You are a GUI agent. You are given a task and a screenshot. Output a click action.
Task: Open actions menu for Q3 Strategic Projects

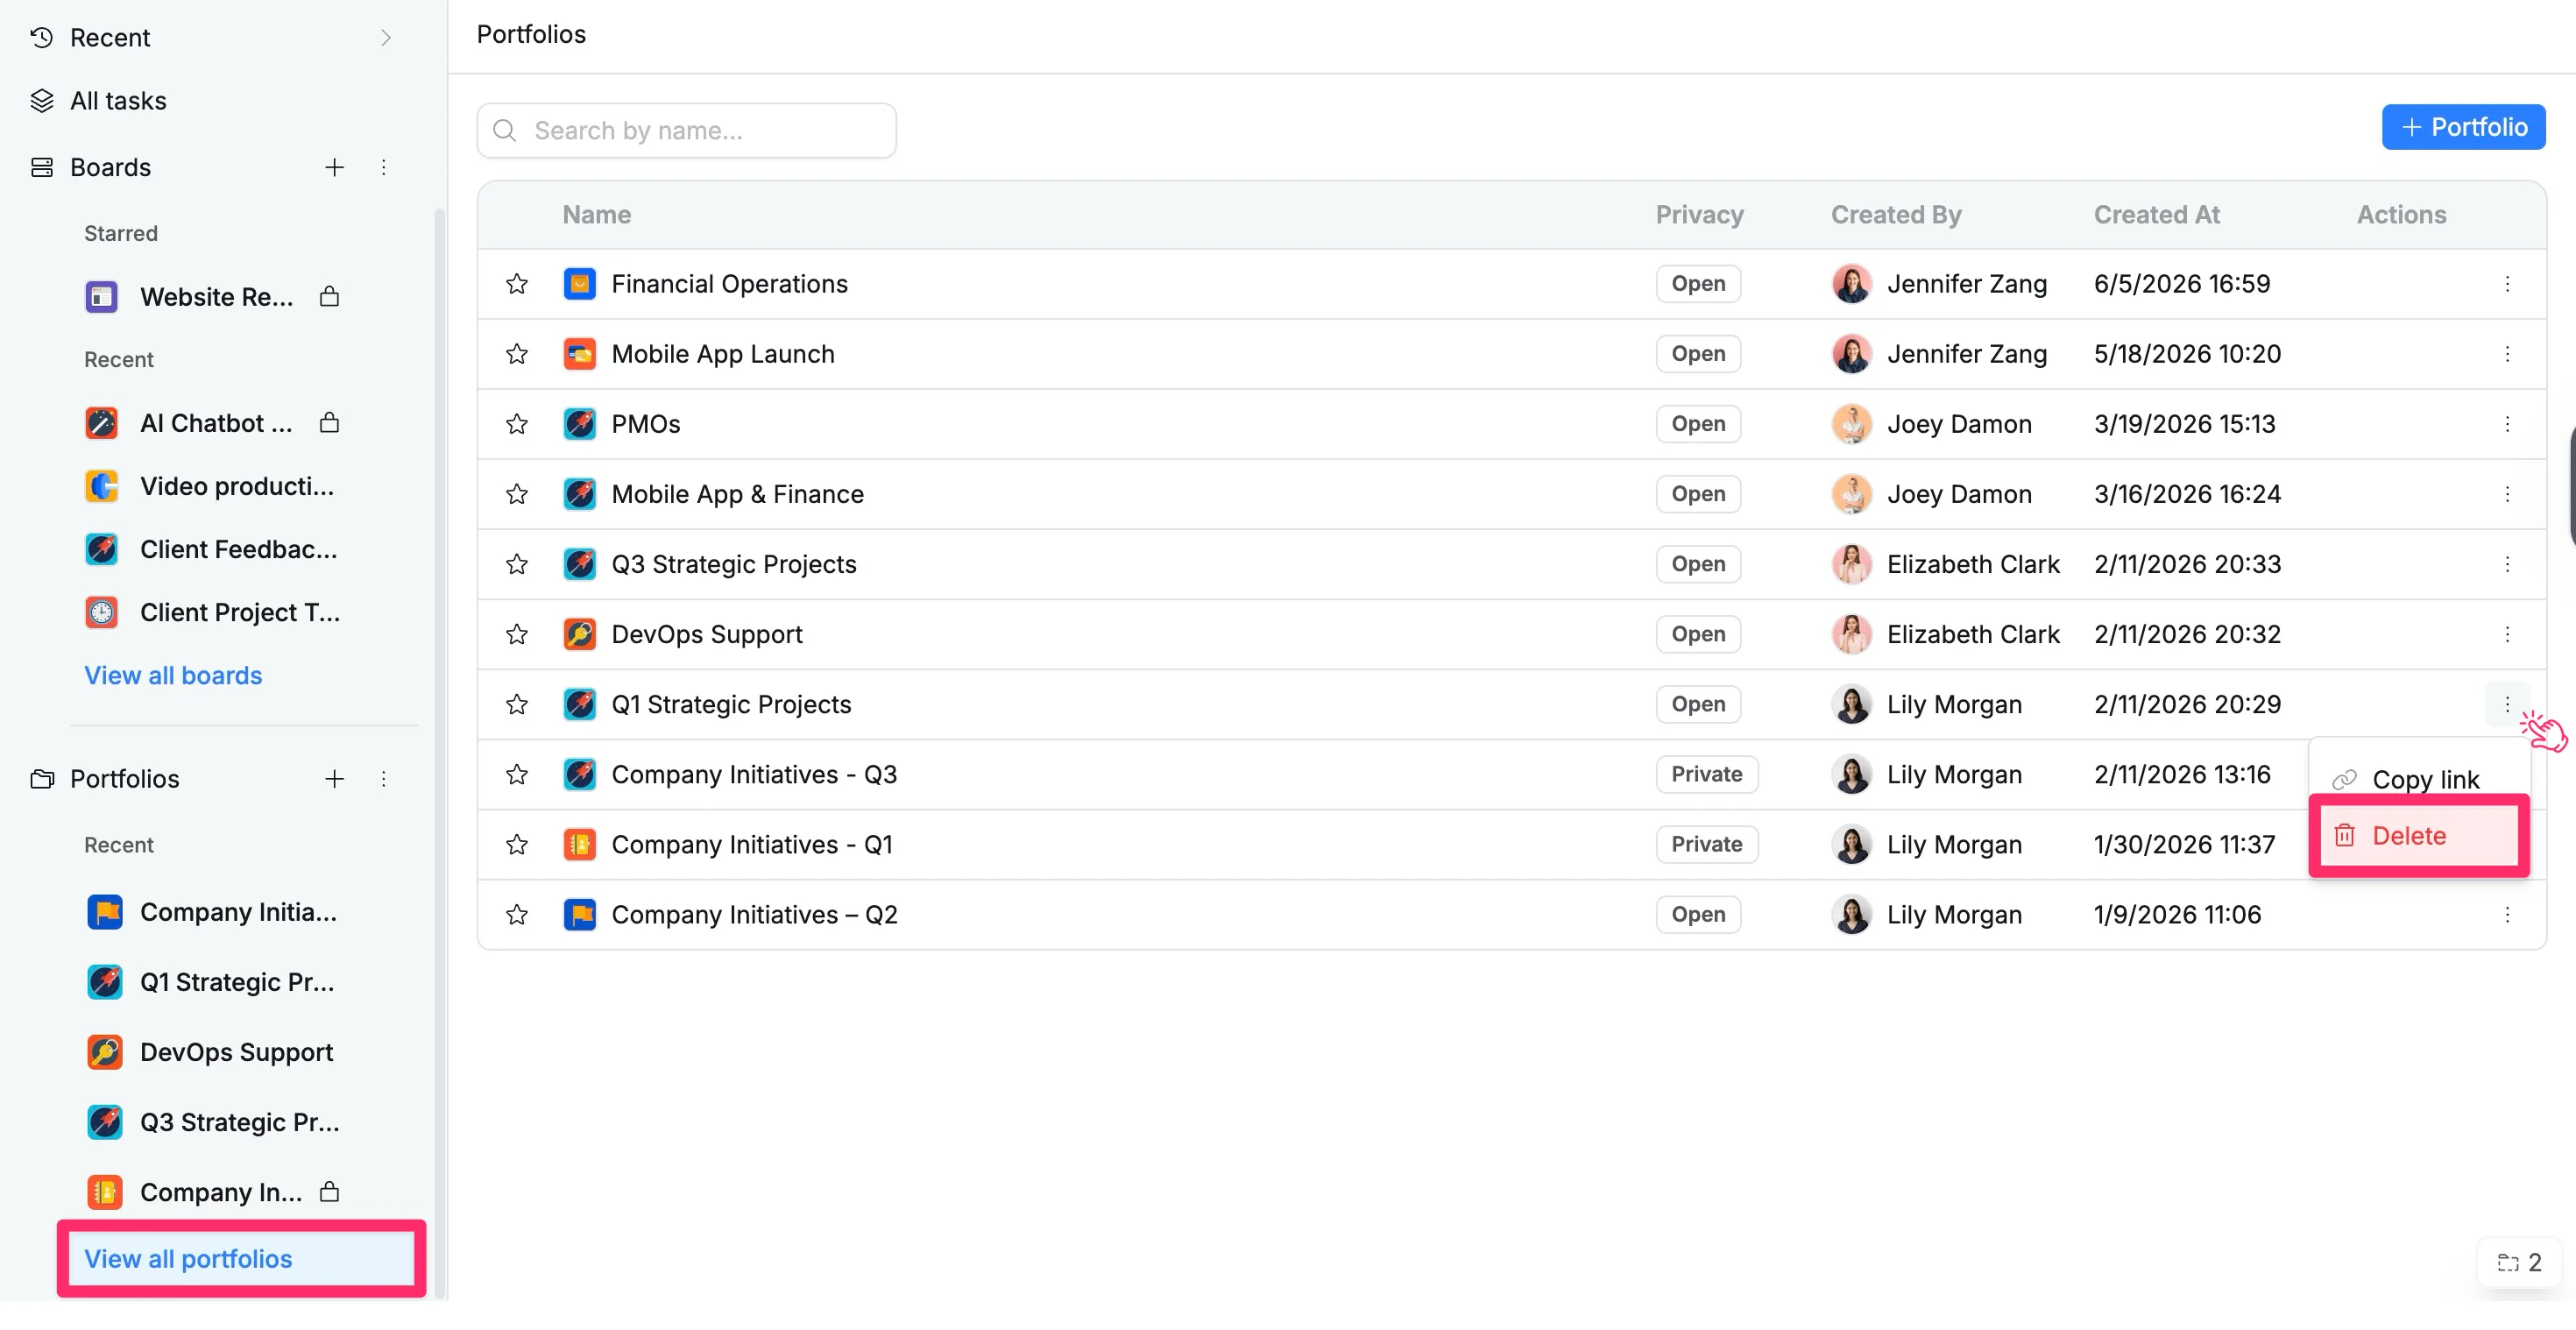tap(2506, 564)
